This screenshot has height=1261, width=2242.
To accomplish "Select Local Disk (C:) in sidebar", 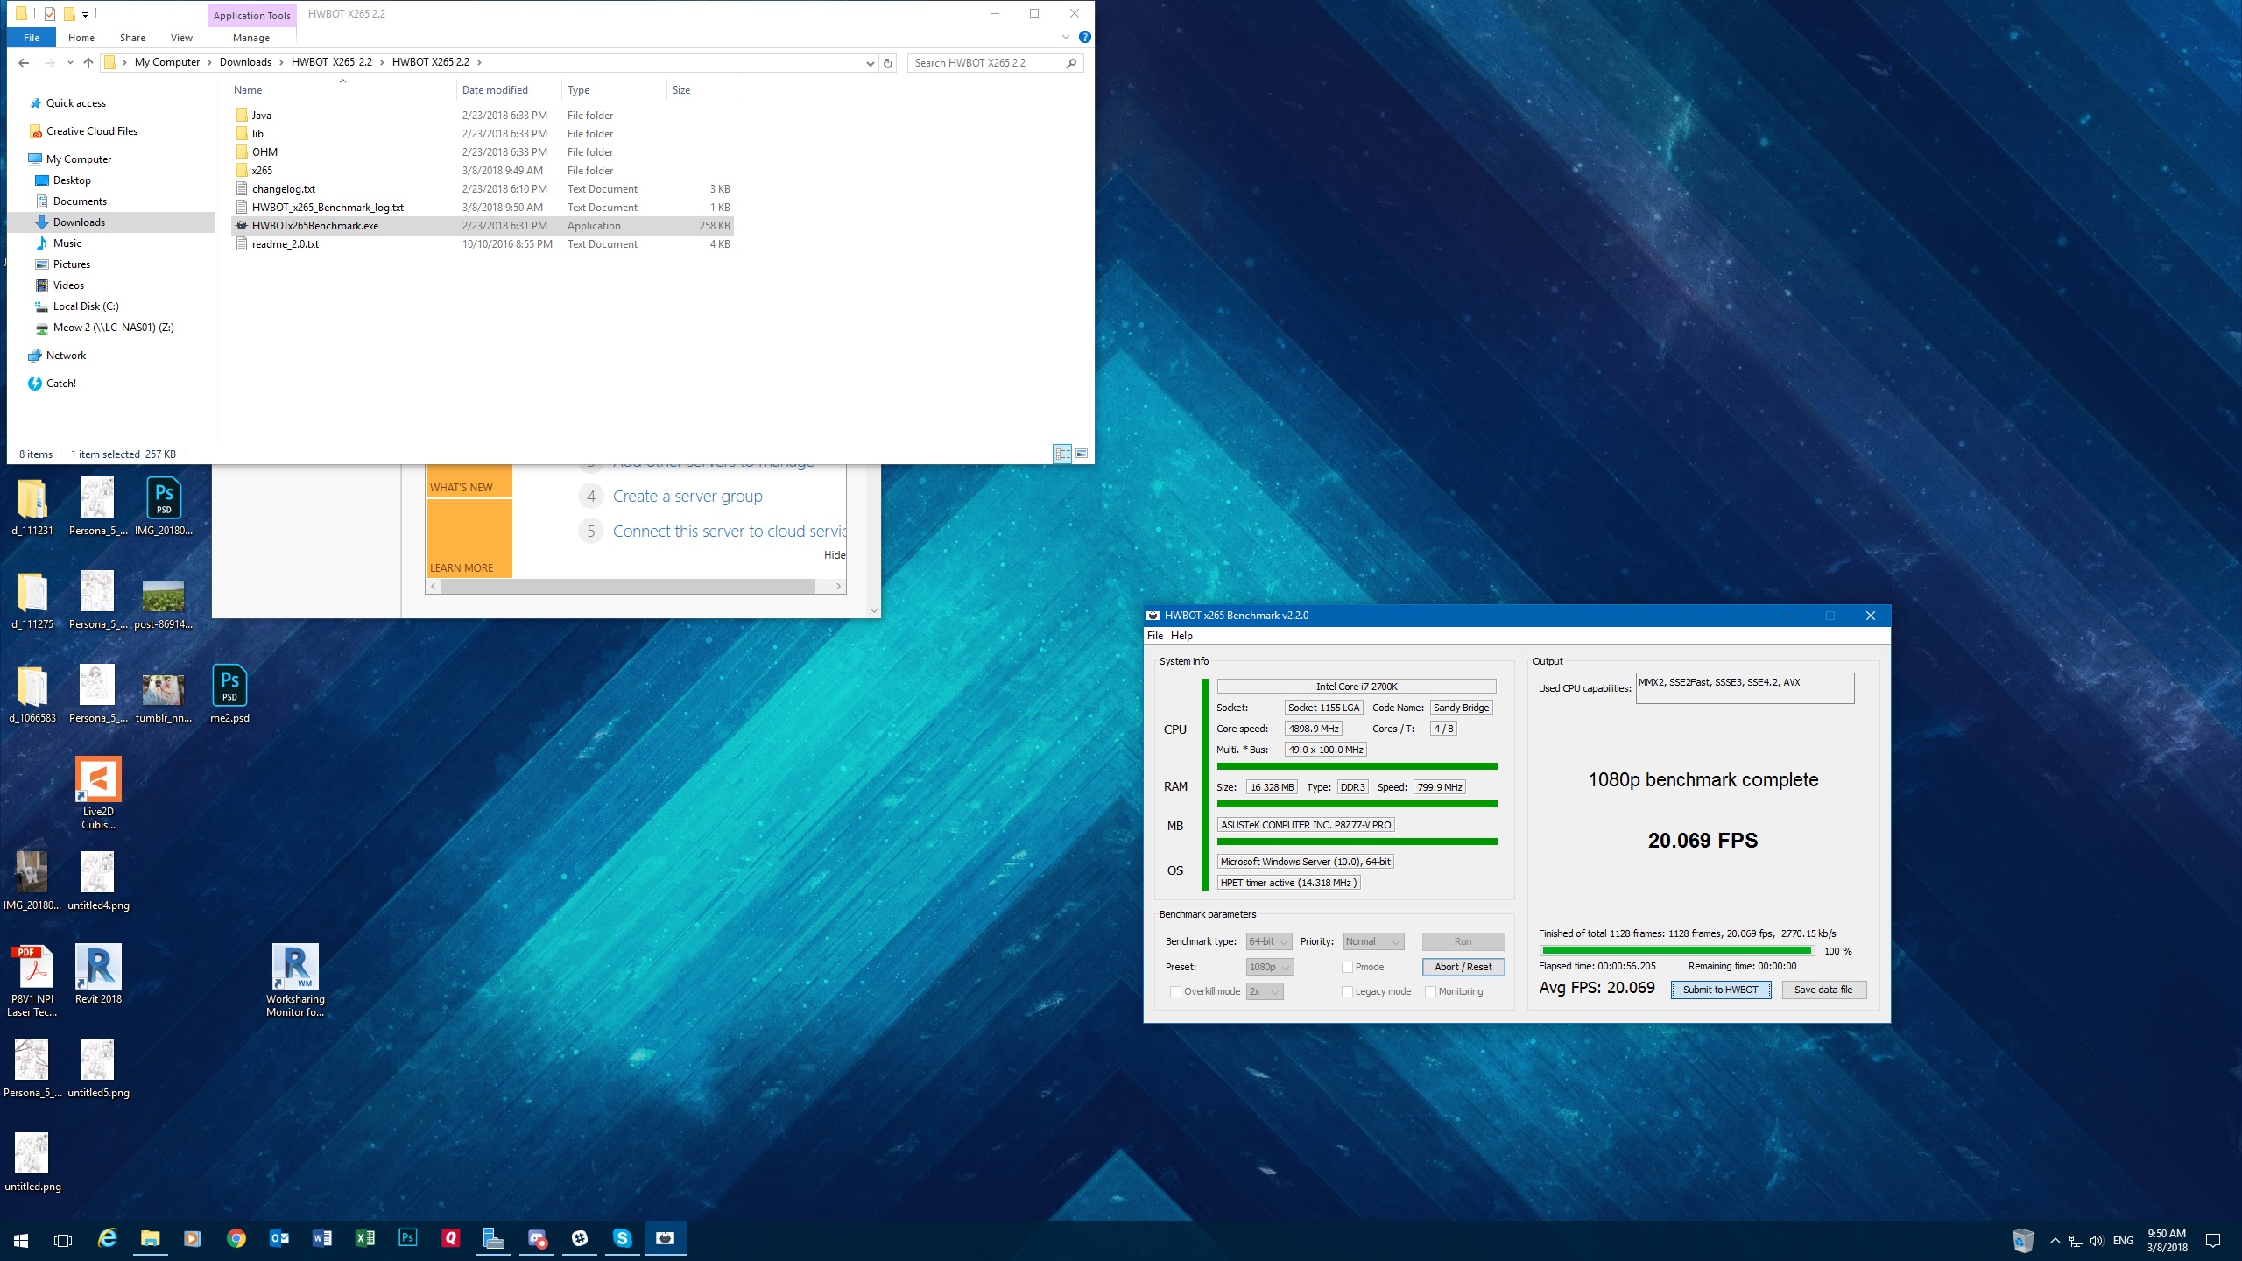I will coord(86,306).
